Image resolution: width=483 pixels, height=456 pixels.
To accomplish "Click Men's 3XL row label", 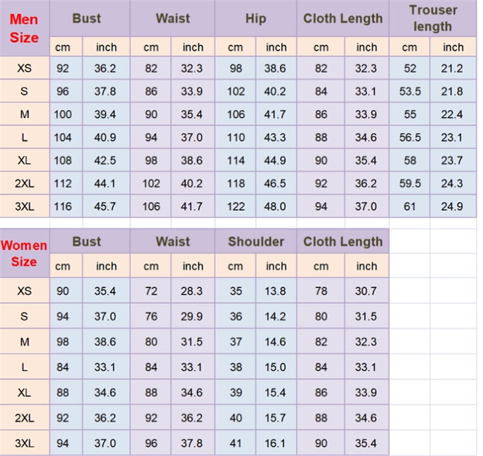I will tap(24, 207).
